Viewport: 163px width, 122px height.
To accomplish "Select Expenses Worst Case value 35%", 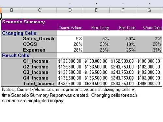I will [x=157, y=50].
